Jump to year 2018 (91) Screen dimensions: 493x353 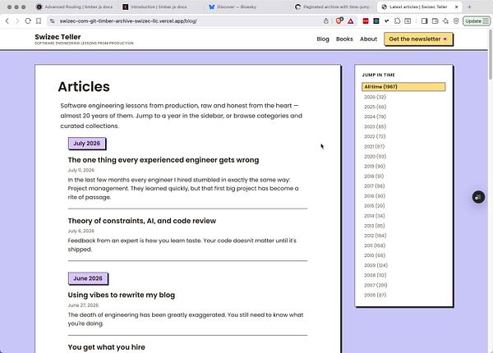pyautogui.click(x=374, y=176)
